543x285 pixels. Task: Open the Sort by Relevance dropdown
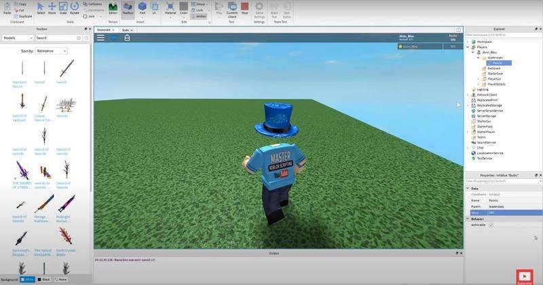(51, 51)
